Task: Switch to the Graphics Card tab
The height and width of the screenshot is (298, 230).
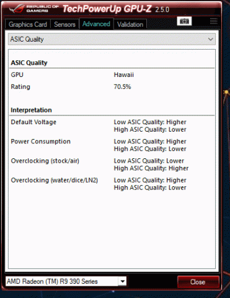Action: 28,24
